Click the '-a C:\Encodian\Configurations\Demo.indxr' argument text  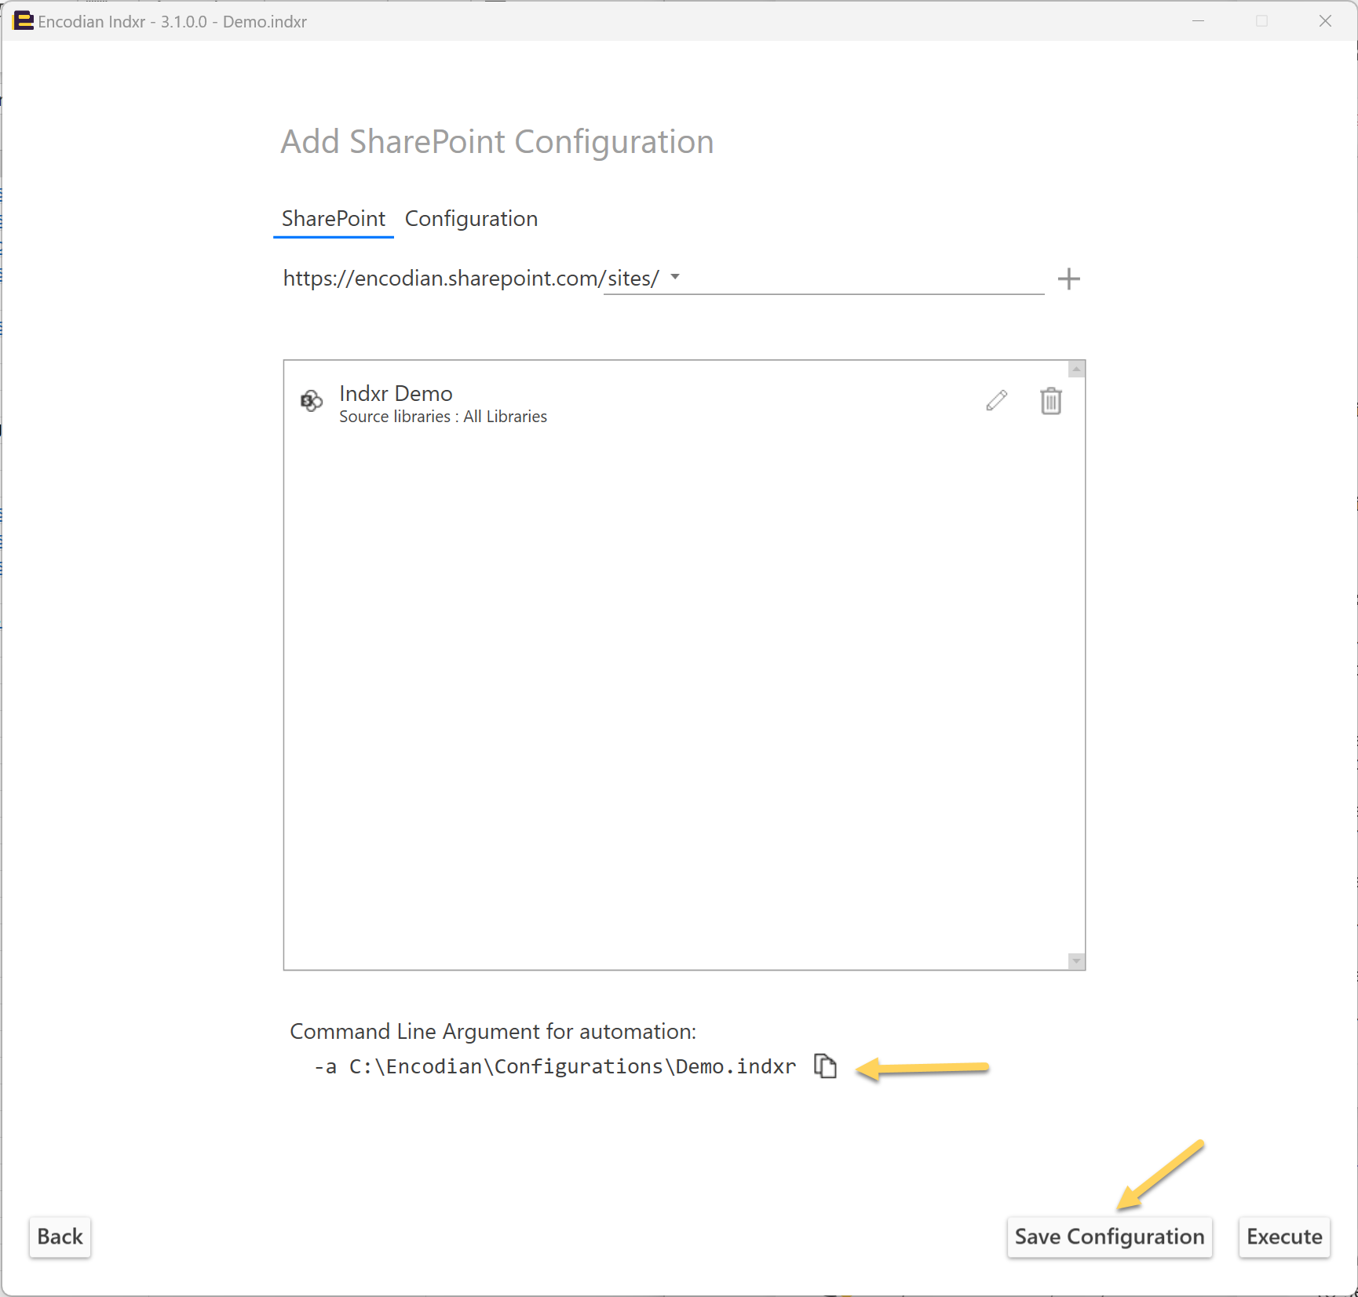(555, 1066)
